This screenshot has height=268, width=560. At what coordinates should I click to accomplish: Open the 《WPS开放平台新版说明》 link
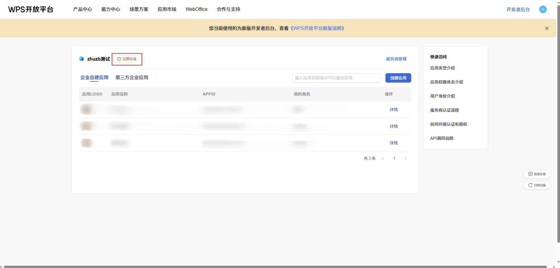click(317, 28)
